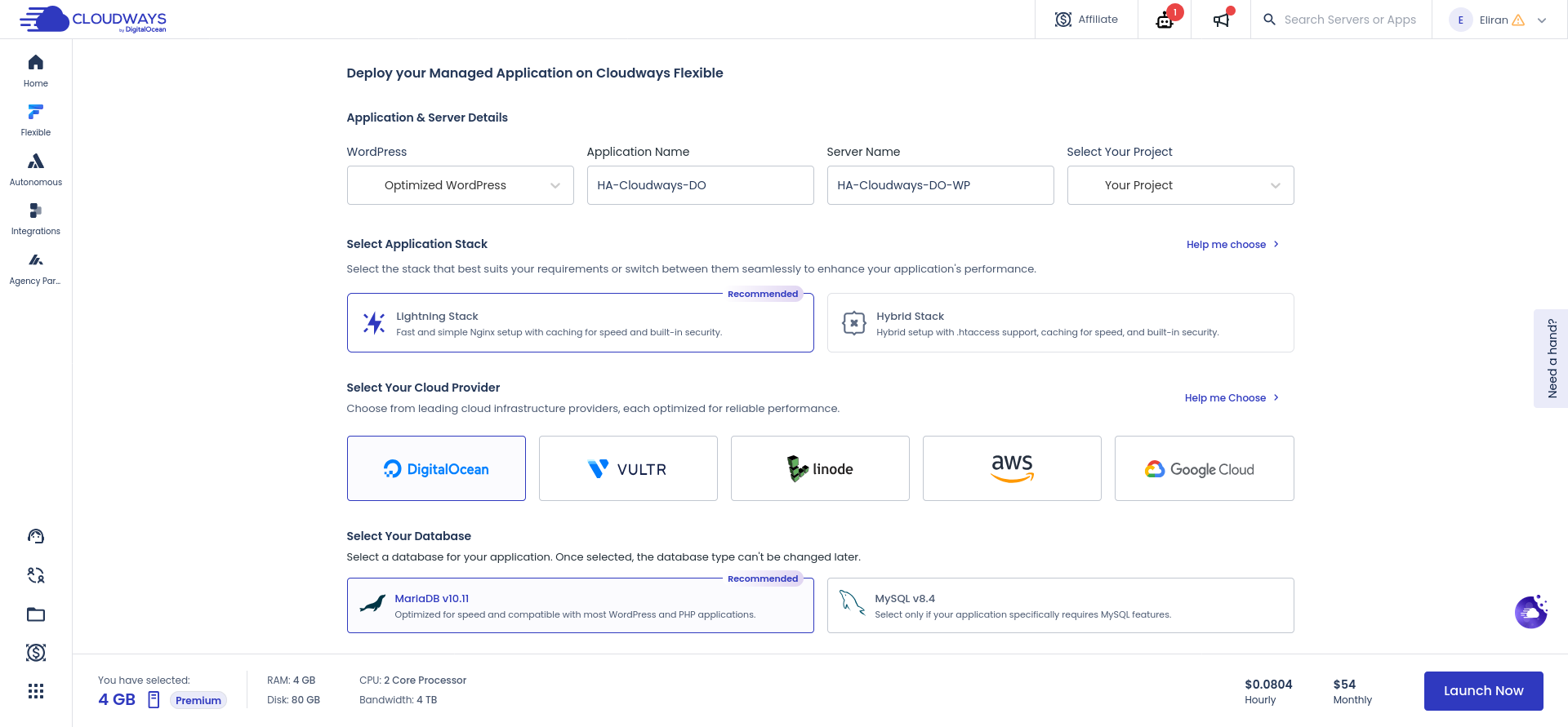This screenshot has width=1568, height=727.
Task: Click the Eliran avatar icon
Action: pyautogui.click(x=1460, y=20)
